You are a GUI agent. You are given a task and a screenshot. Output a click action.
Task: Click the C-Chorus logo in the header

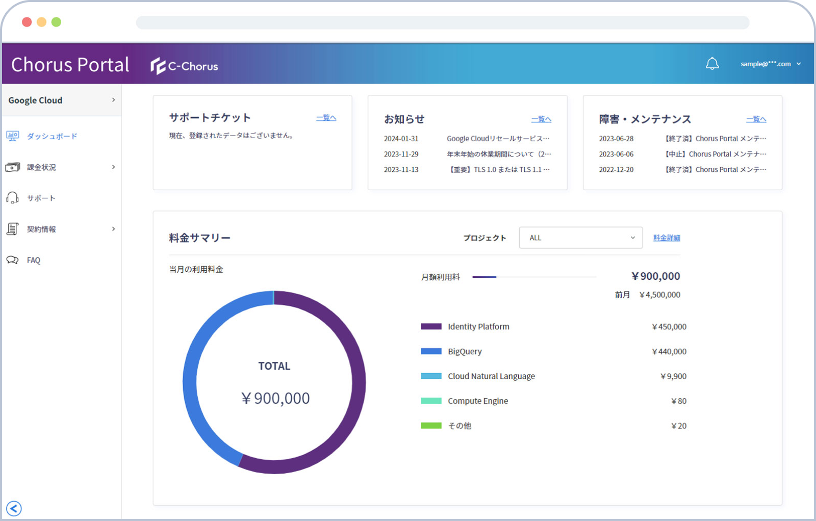[x=185, y=65]
